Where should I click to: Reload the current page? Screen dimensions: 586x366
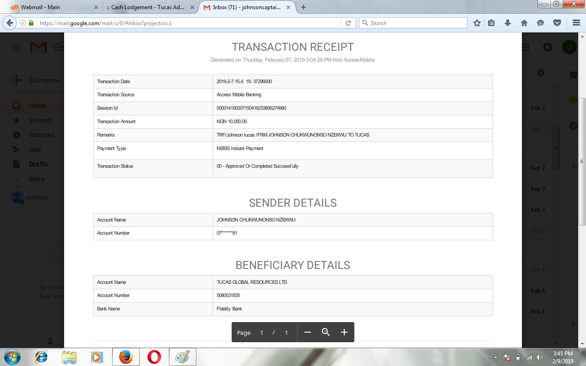point(348,23)
